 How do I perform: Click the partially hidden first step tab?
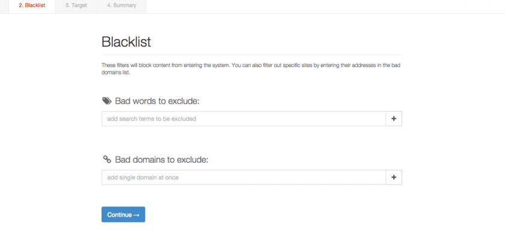click(4, 6)
